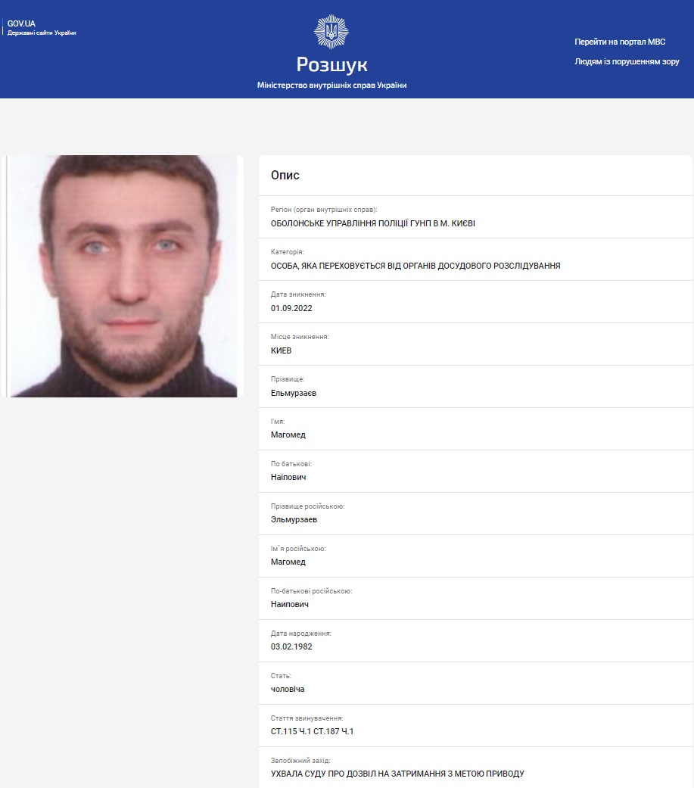The width and height of the screenshot is (694, 788).
Task: Click the Ukrainian first name field value Магомед
Action: click(288, 434)
